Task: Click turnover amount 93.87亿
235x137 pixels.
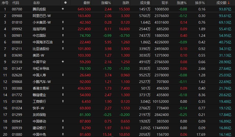Action: tap(225, 9)
